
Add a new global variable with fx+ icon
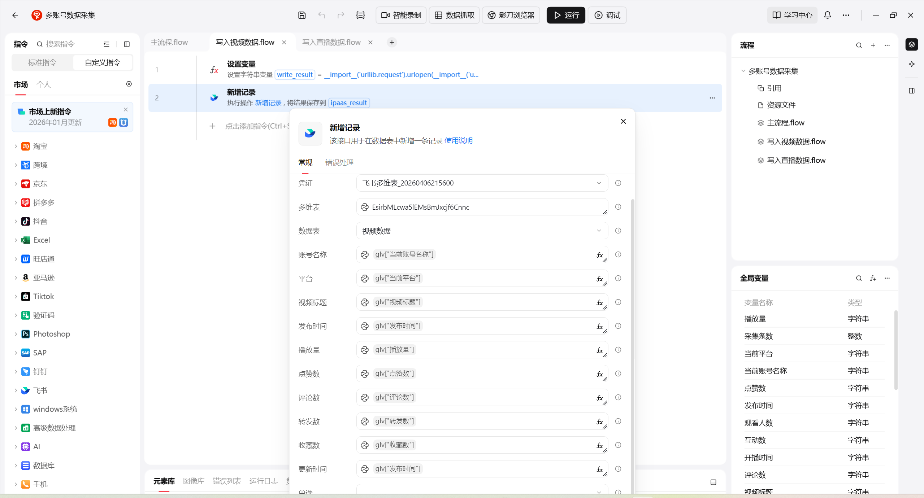point(873,278)
